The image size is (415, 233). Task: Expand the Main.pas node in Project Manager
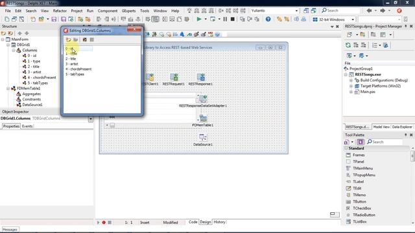click(x=351, y=92)
